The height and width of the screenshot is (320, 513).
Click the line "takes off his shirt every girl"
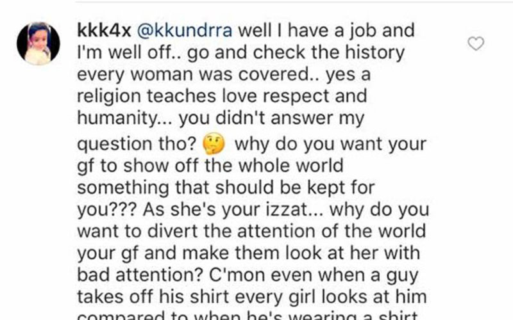pos(252,297)
